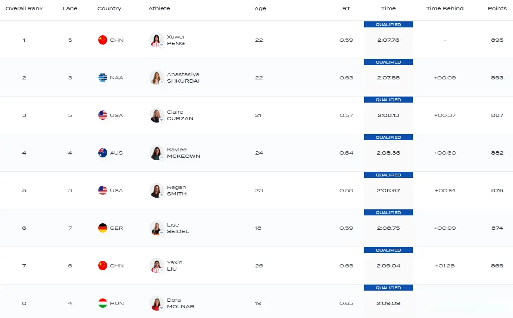Click the Time column header
The image size is (513, 318).
pyautogui.click(x=388, y=8)
